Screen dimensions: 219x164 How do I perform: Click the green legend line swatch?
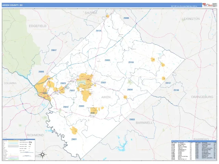13,160
